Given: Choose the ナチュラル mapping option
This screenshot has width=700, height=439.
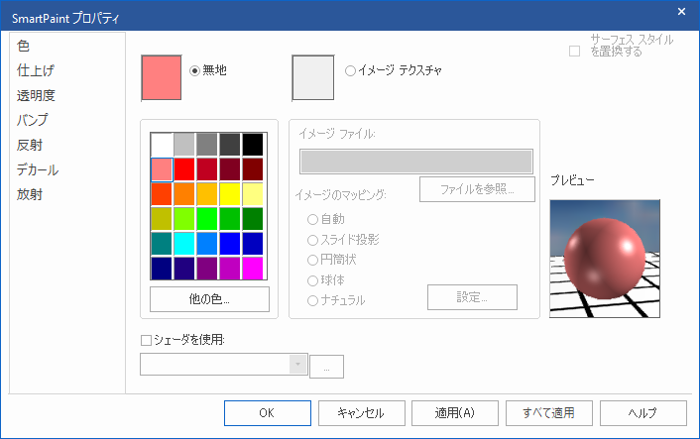Looking at the screenshot, I should (312, 300).
